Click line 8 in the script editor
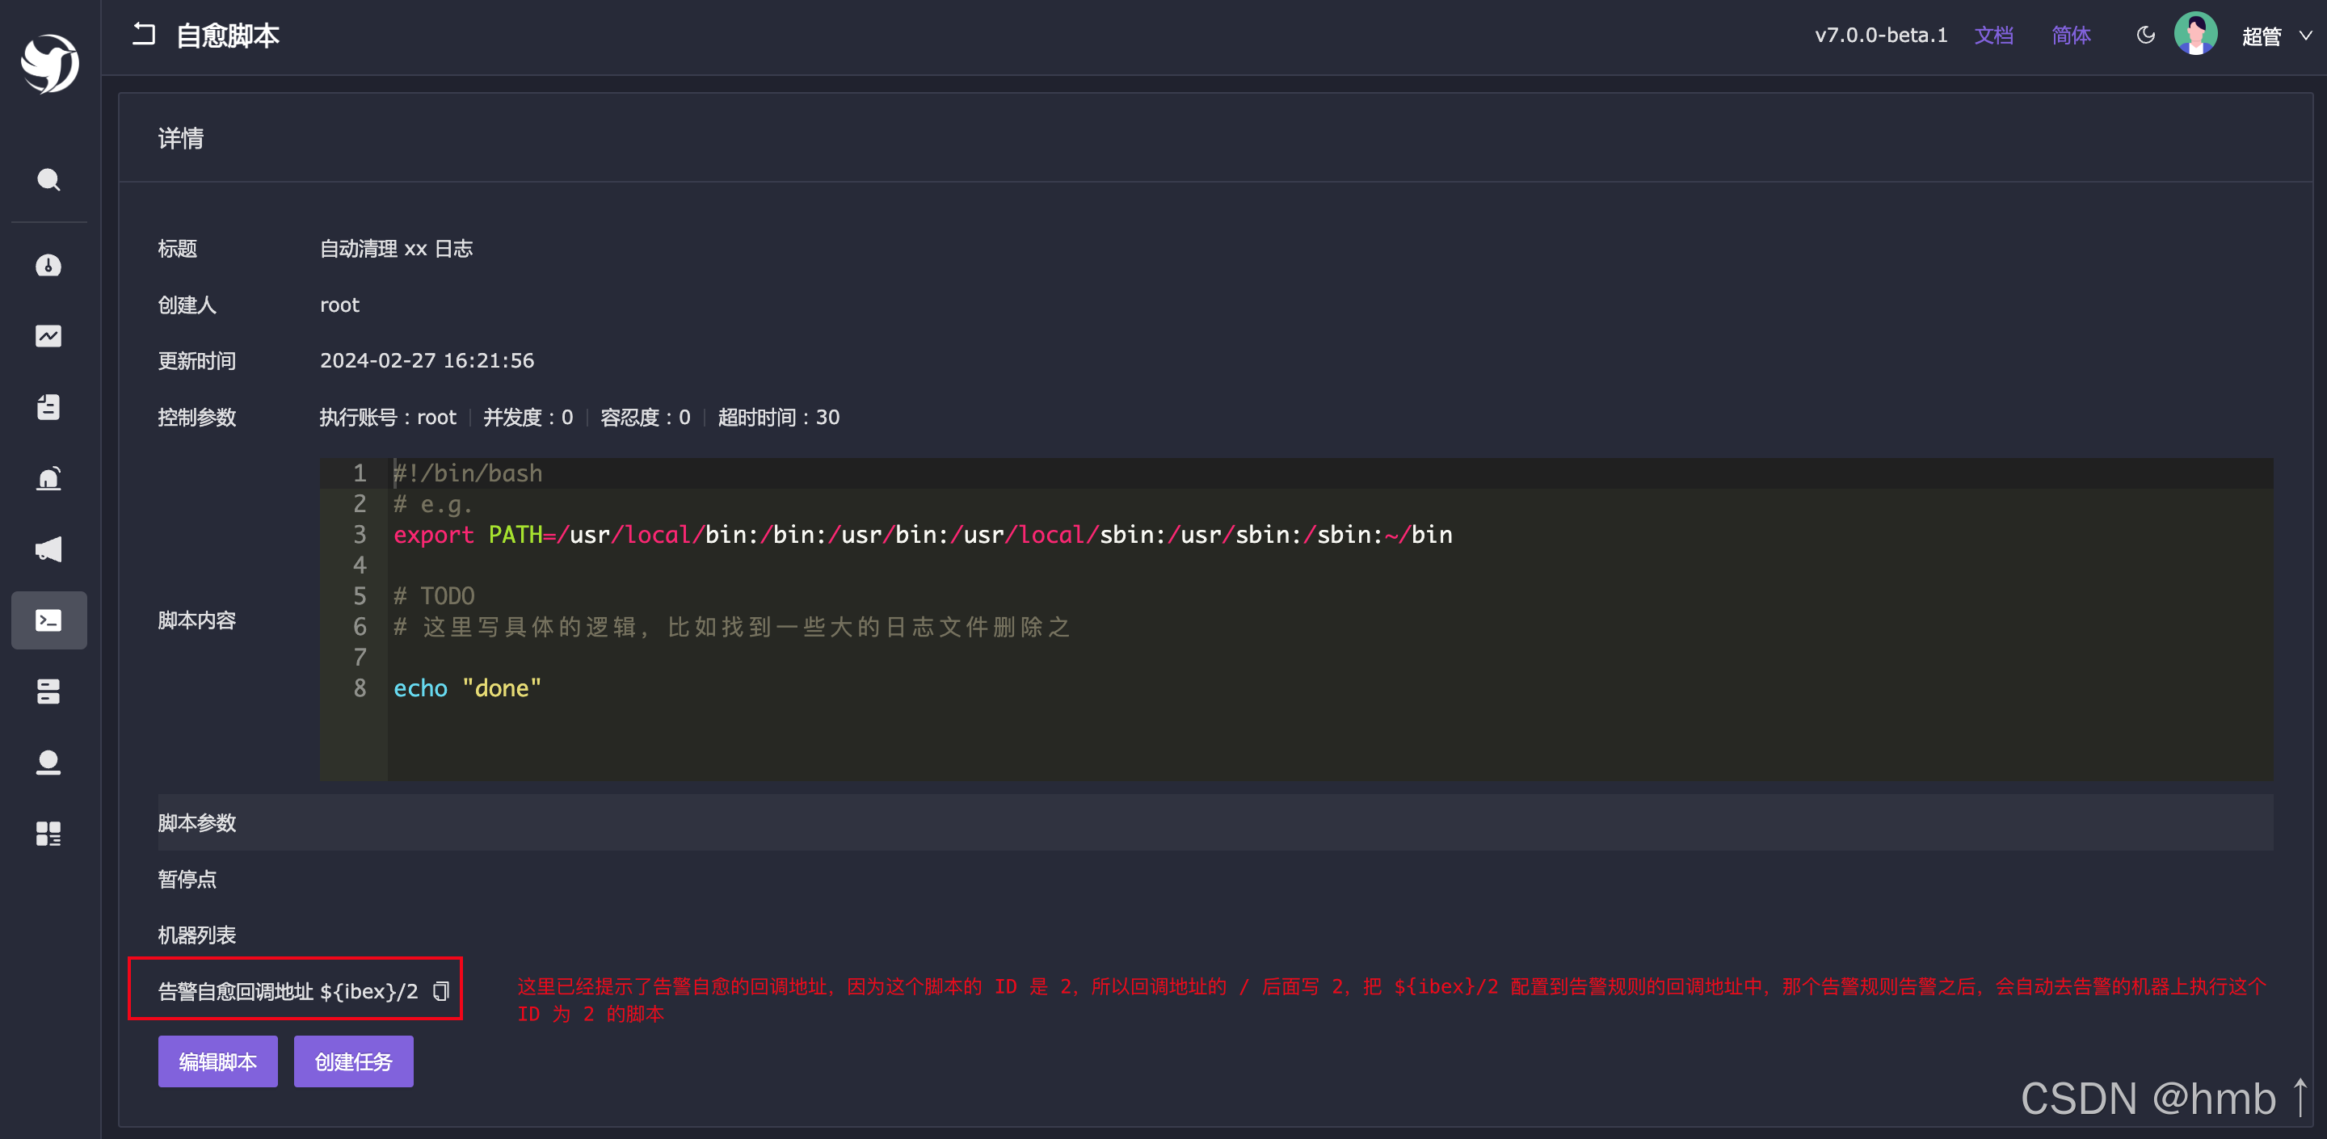 [468, 688]
